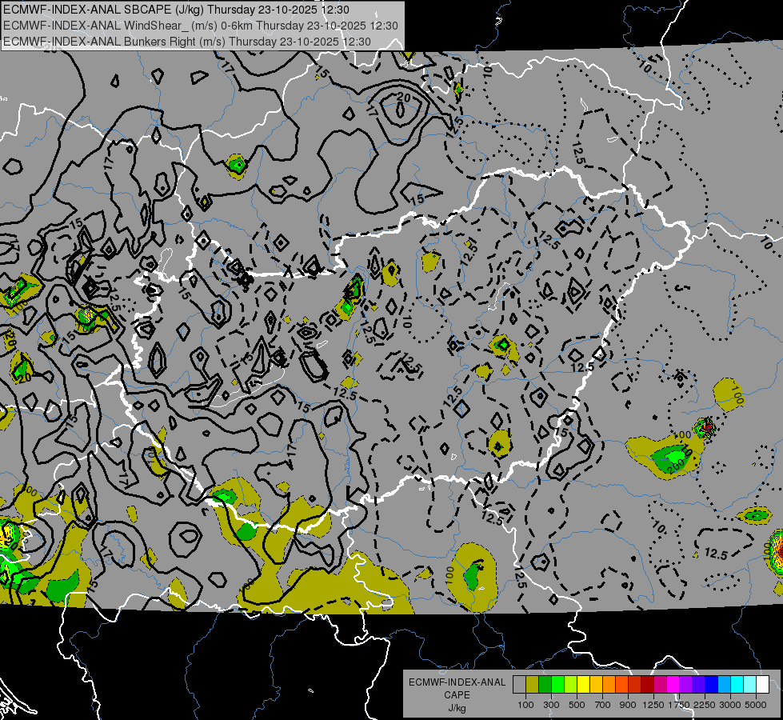Click the orange 700 J/kg legend swatch
Viewport: 783px width, 720px height.
(609, 684)
